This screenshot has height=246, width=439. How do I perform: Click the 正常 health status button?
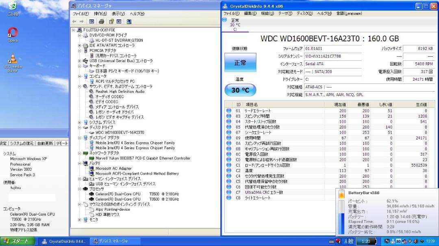(x=240, y=63)
